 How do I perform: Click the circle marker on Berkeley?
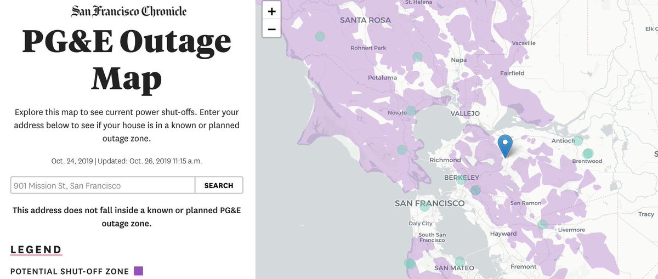click(461, 179)
